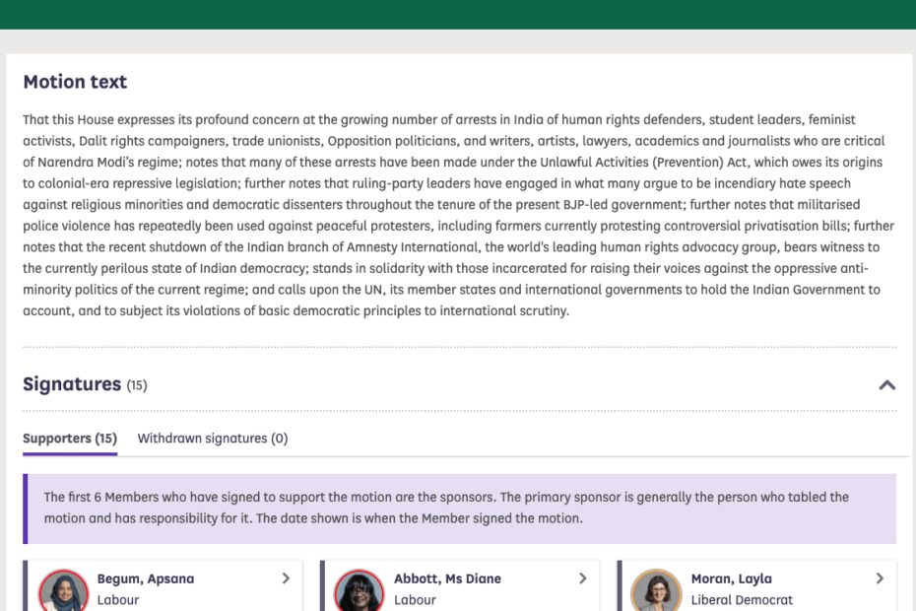
Task: Click the Labour label under Begum, Apsana
Action: pyautogui.click(x=118, y=599)
